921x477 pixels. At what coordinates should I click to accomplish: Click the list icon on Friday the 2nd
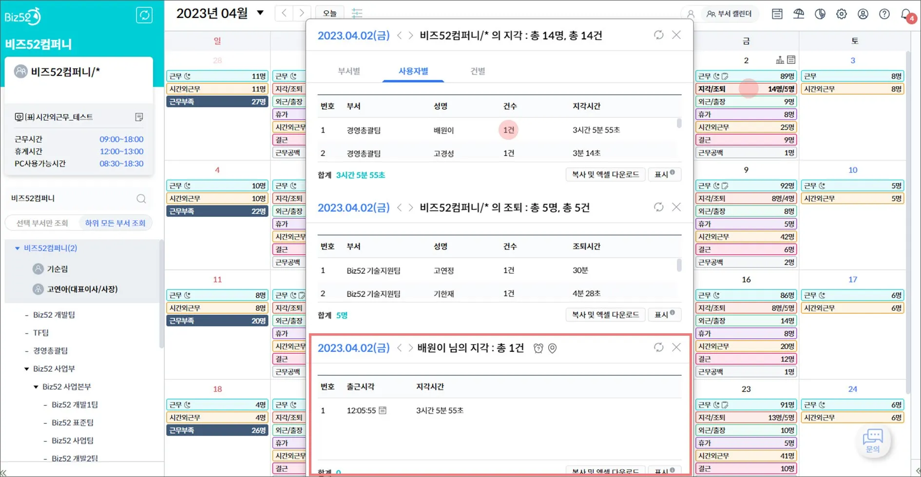pyautogui.click(x=791, y=60)
